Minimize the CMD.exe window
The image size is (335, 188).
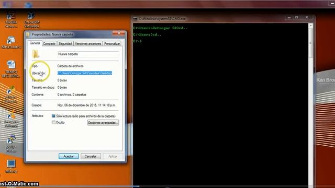289,18
